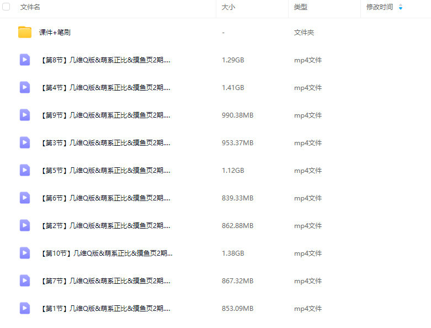Sort list by 修改时间 column header
This screenshot has width=431, height=328.
pyautogui.click(x=379, y=7)
